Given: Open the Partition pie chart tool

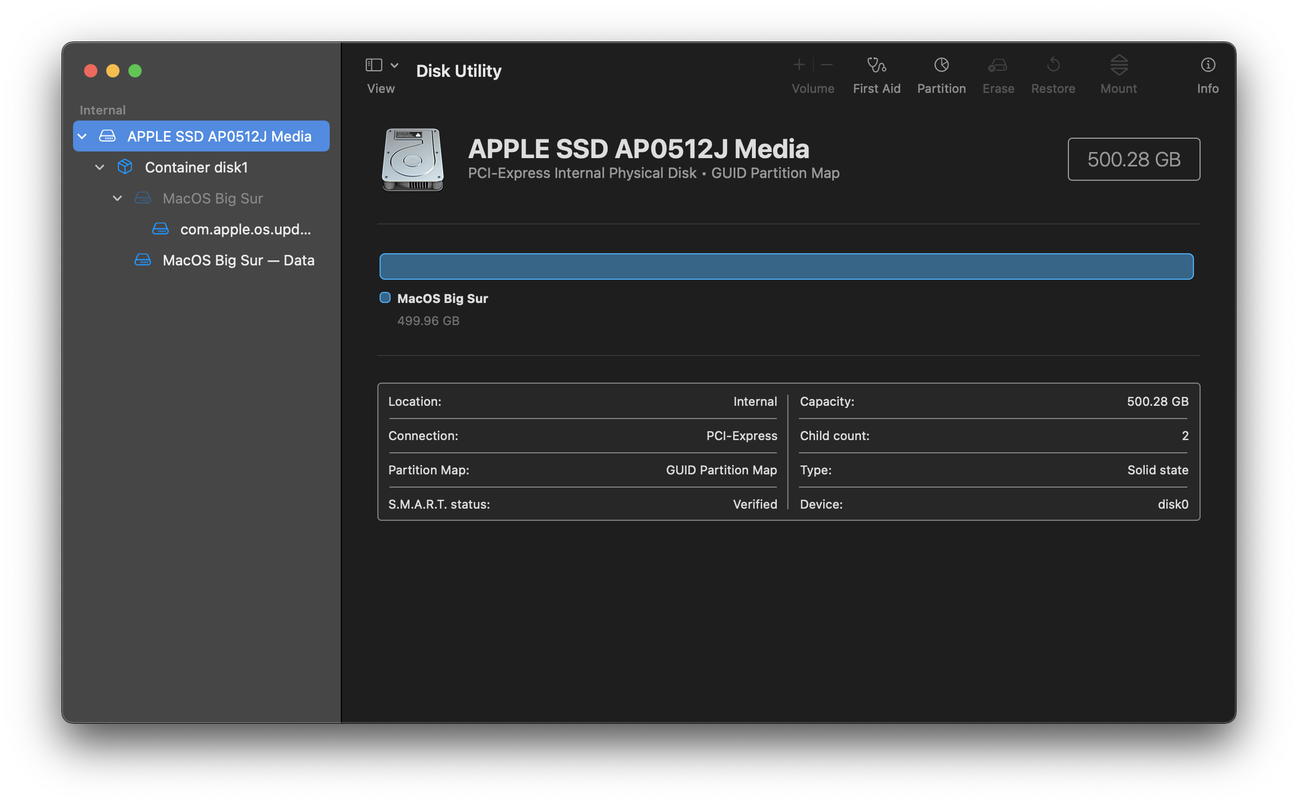Looking at the screenshot, I should [941, 65].
